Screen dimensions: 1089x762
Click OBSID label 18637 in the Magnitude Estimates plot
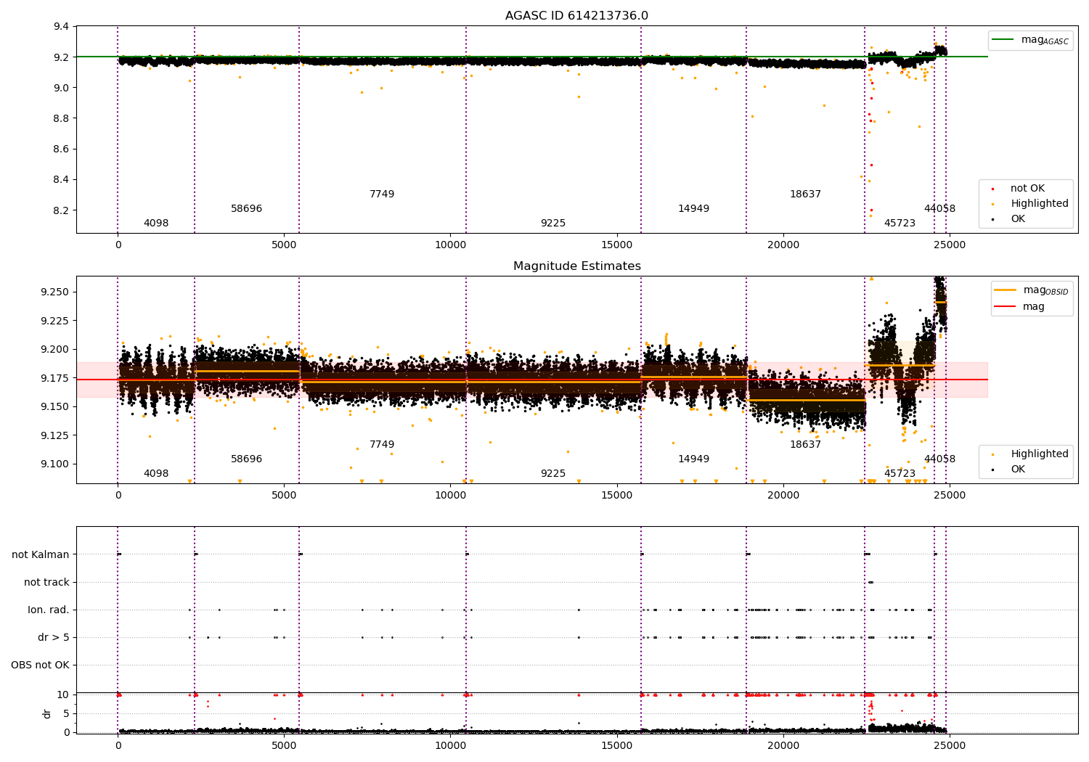(x=805, y=444)
